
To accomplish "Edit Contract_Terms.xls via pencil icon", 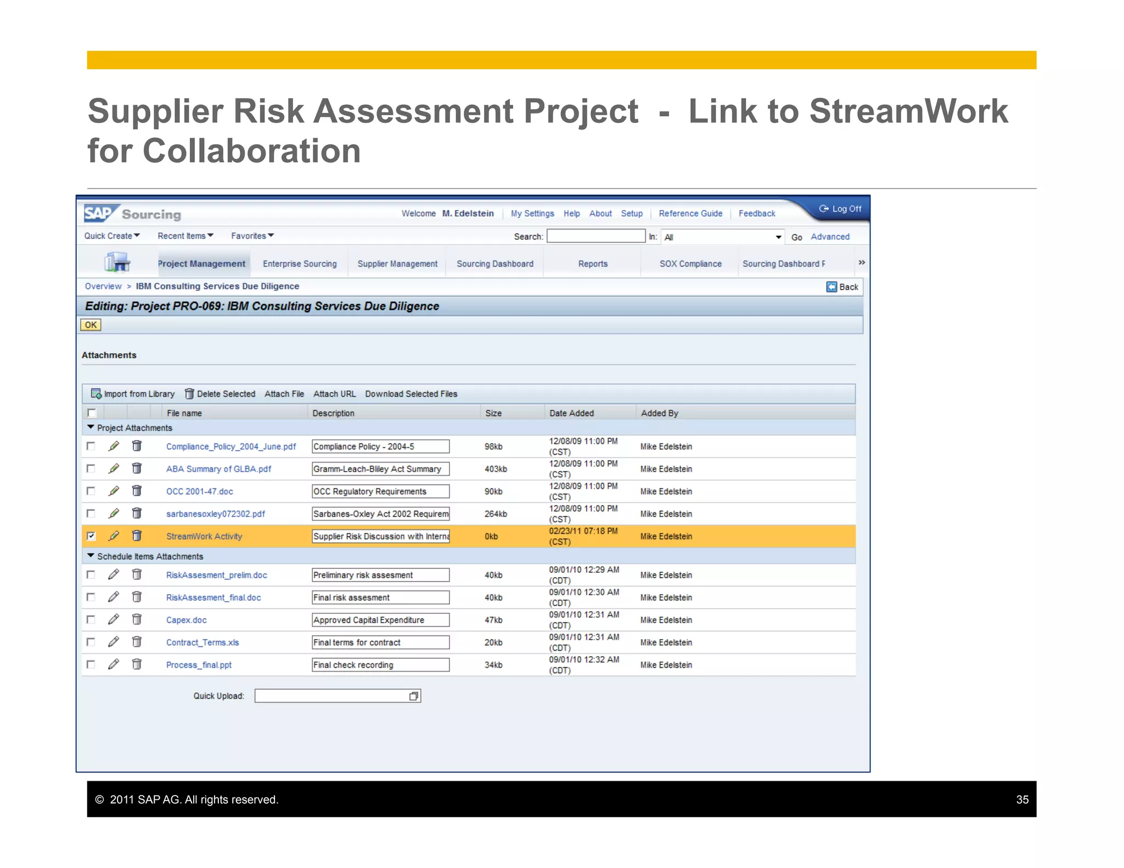I will tap(114, 642).
